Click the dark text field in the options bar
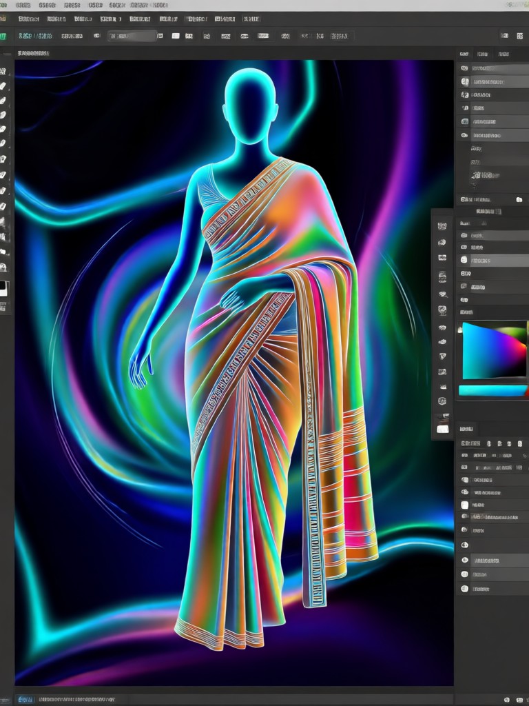Viewport: 529px width, 706px height. 132,36
